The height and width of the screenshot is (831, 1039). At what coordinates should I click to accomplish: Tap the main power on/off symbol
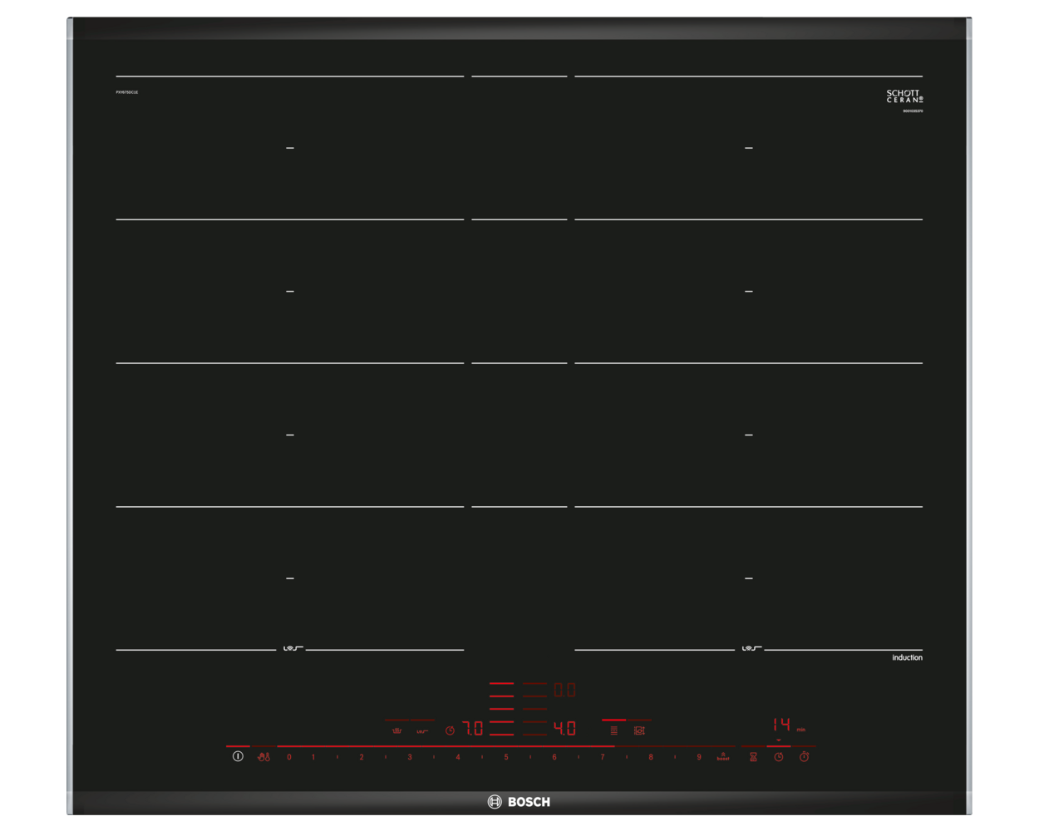pyautogui.click(x=238, y=756)
